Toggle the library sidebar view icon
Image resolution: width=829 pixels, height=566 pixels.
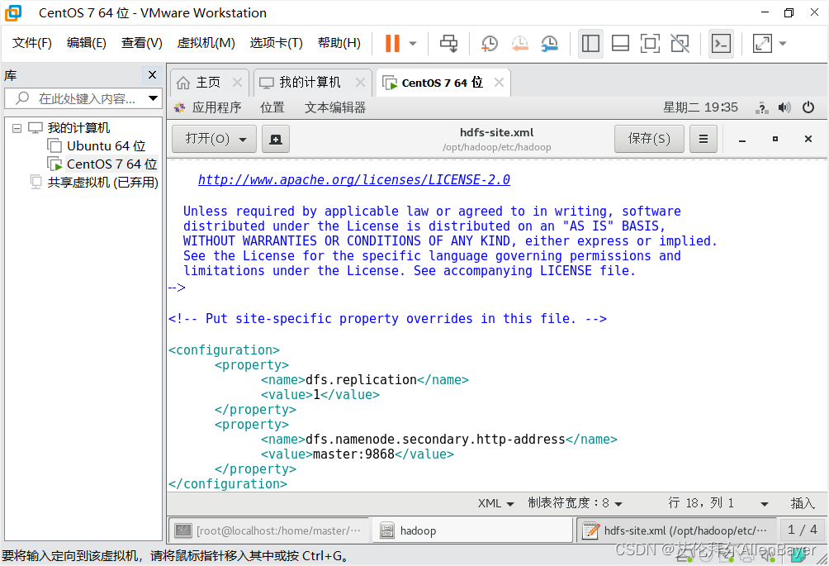click(590, 43)
